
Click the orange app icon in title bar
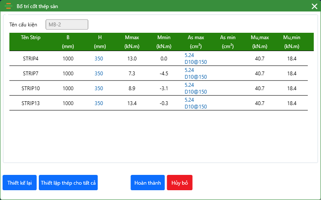[x=8, y=6]
